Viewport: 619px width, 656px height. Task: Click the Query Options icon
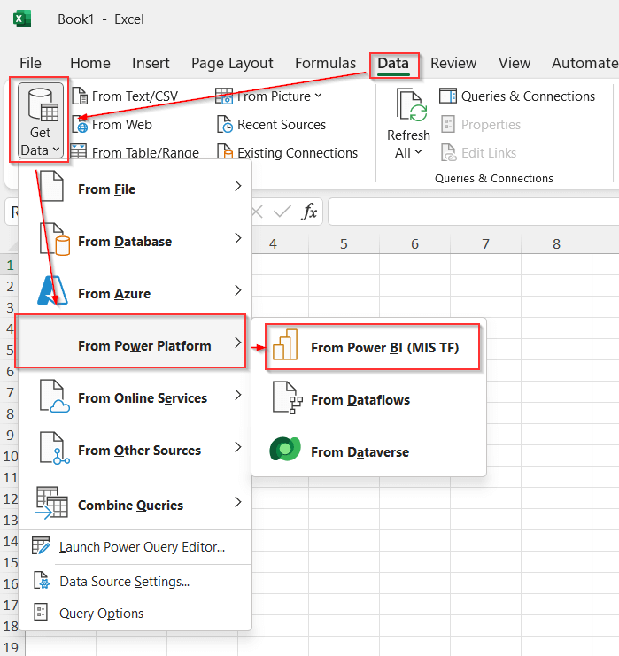pyautogui.click(x=41, y=612)
